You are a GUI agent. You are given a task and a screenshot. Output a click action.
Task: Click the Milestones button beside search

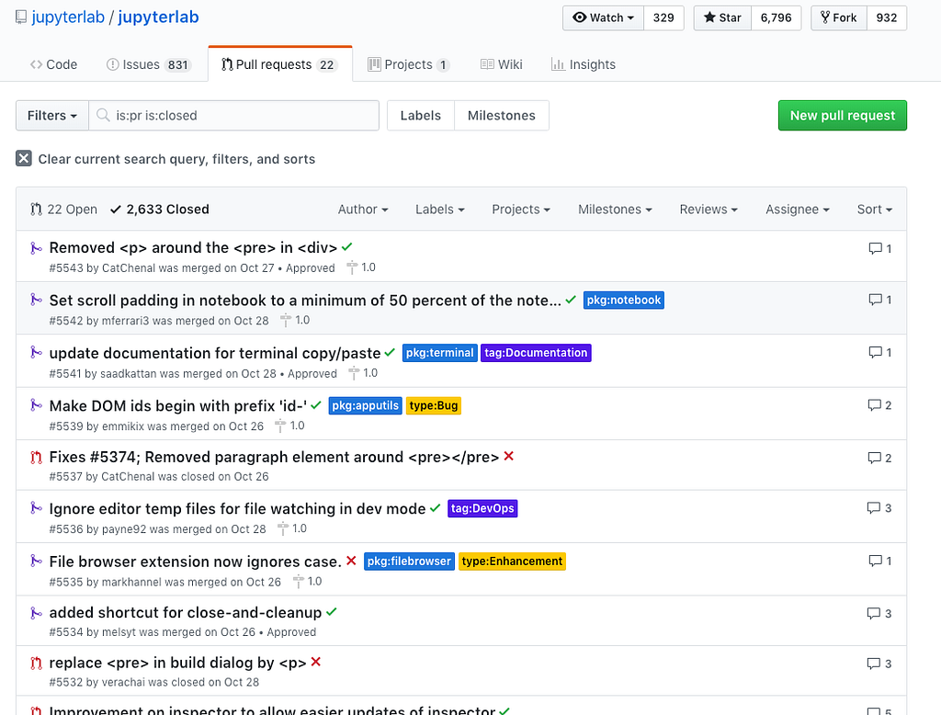coord(502,115)
